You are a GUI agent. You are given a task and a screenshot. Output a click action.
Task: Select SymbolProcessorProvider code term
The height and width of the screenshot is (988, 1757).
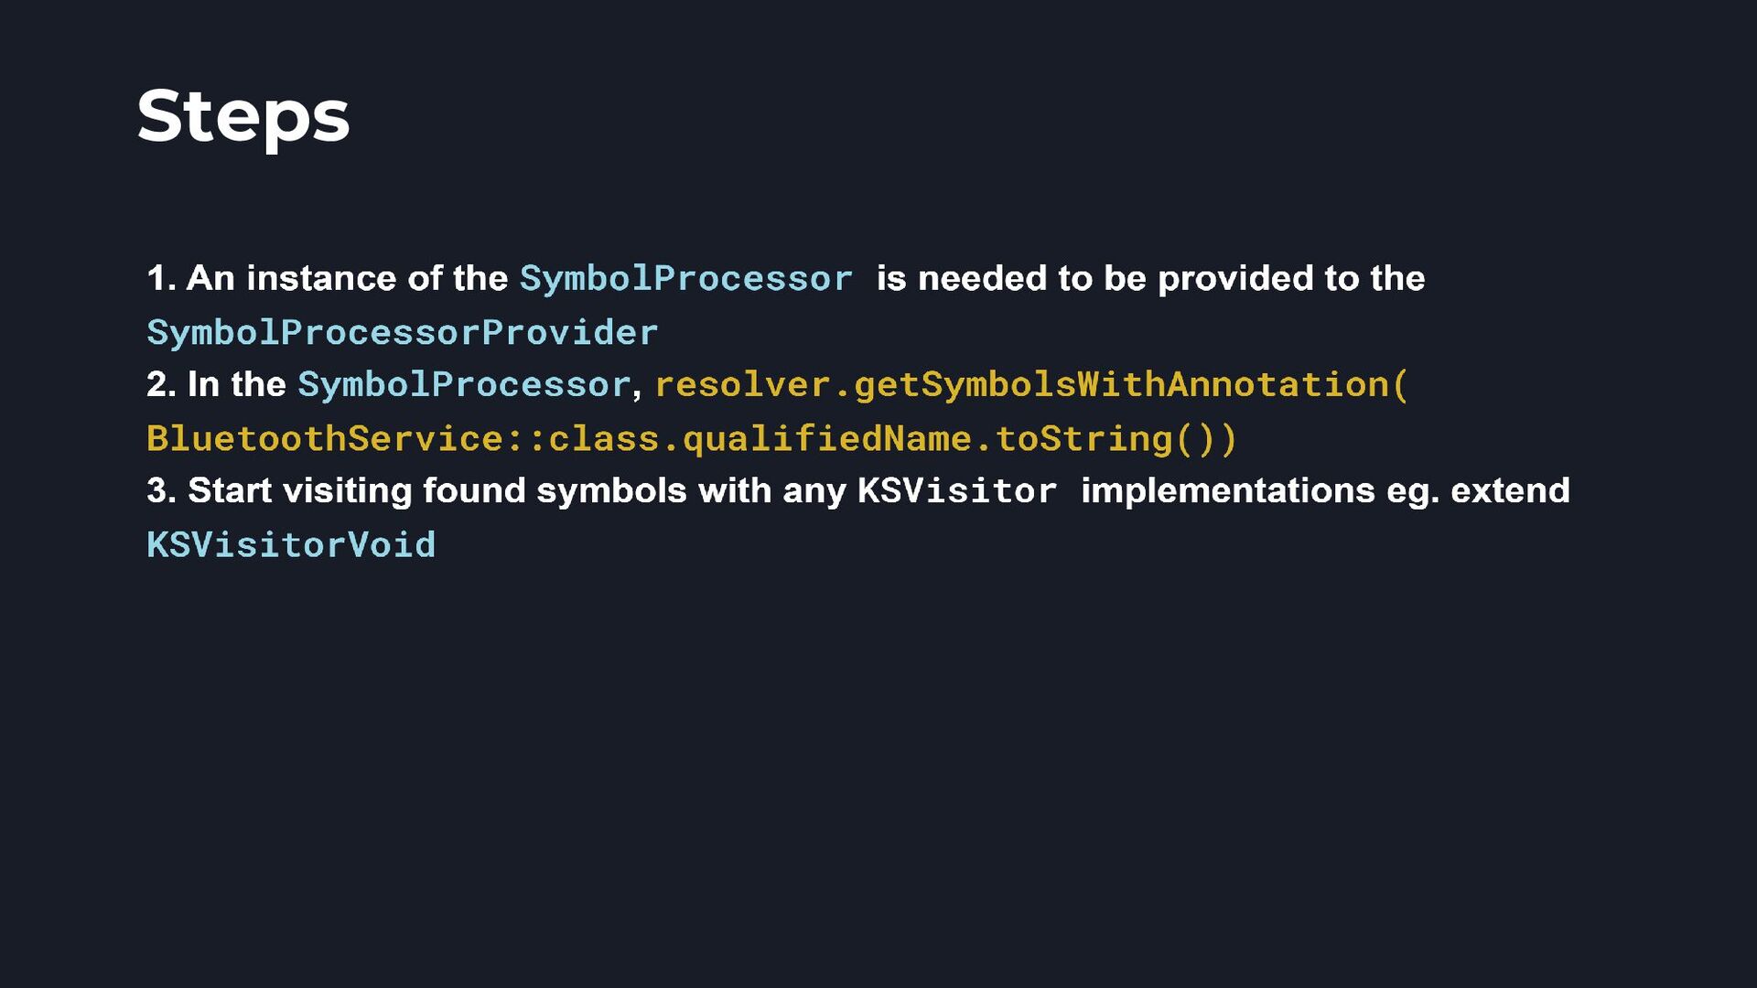coord(403,333)
